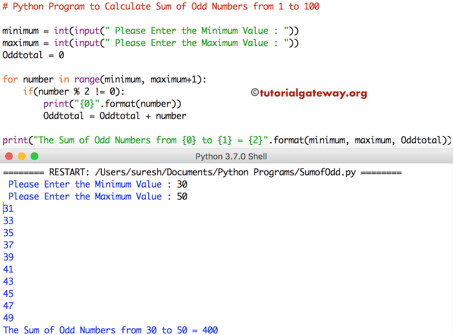Viewport: 453px width, 335px height.
Task: Click the print("{0}".format(number)) line
Action: point(112,104)
